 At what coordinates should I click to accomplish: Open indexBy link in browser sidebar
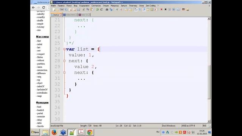41,14
